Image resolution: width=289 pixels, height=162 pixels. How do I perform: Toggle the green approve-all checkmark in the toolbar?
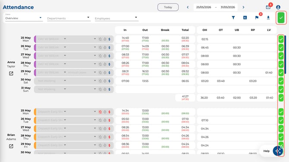tap(281, 18)
